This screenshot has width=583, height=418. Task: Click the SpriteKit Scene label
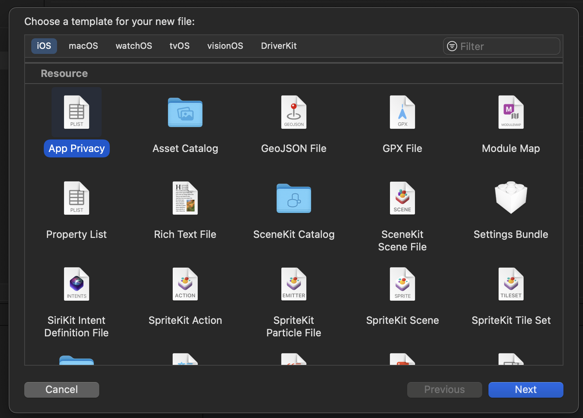point(402,320)
